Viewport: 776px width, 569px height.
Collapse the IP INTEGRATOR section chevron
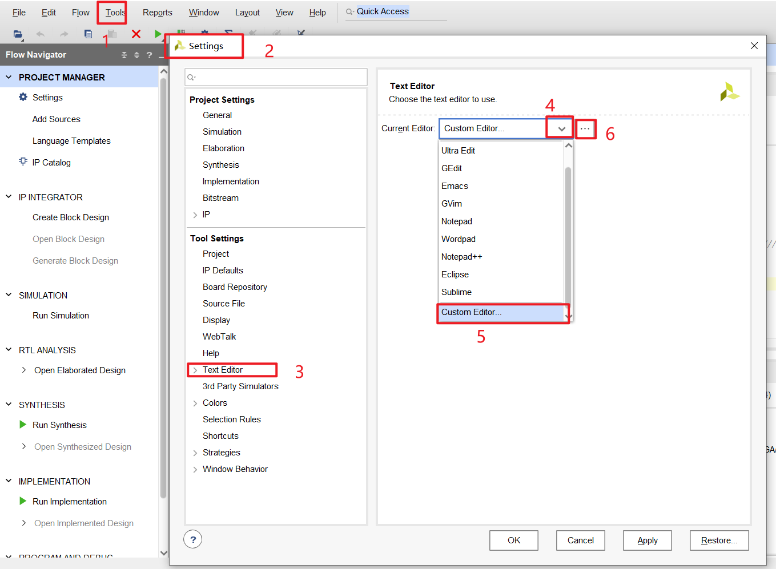pos(9,197)
